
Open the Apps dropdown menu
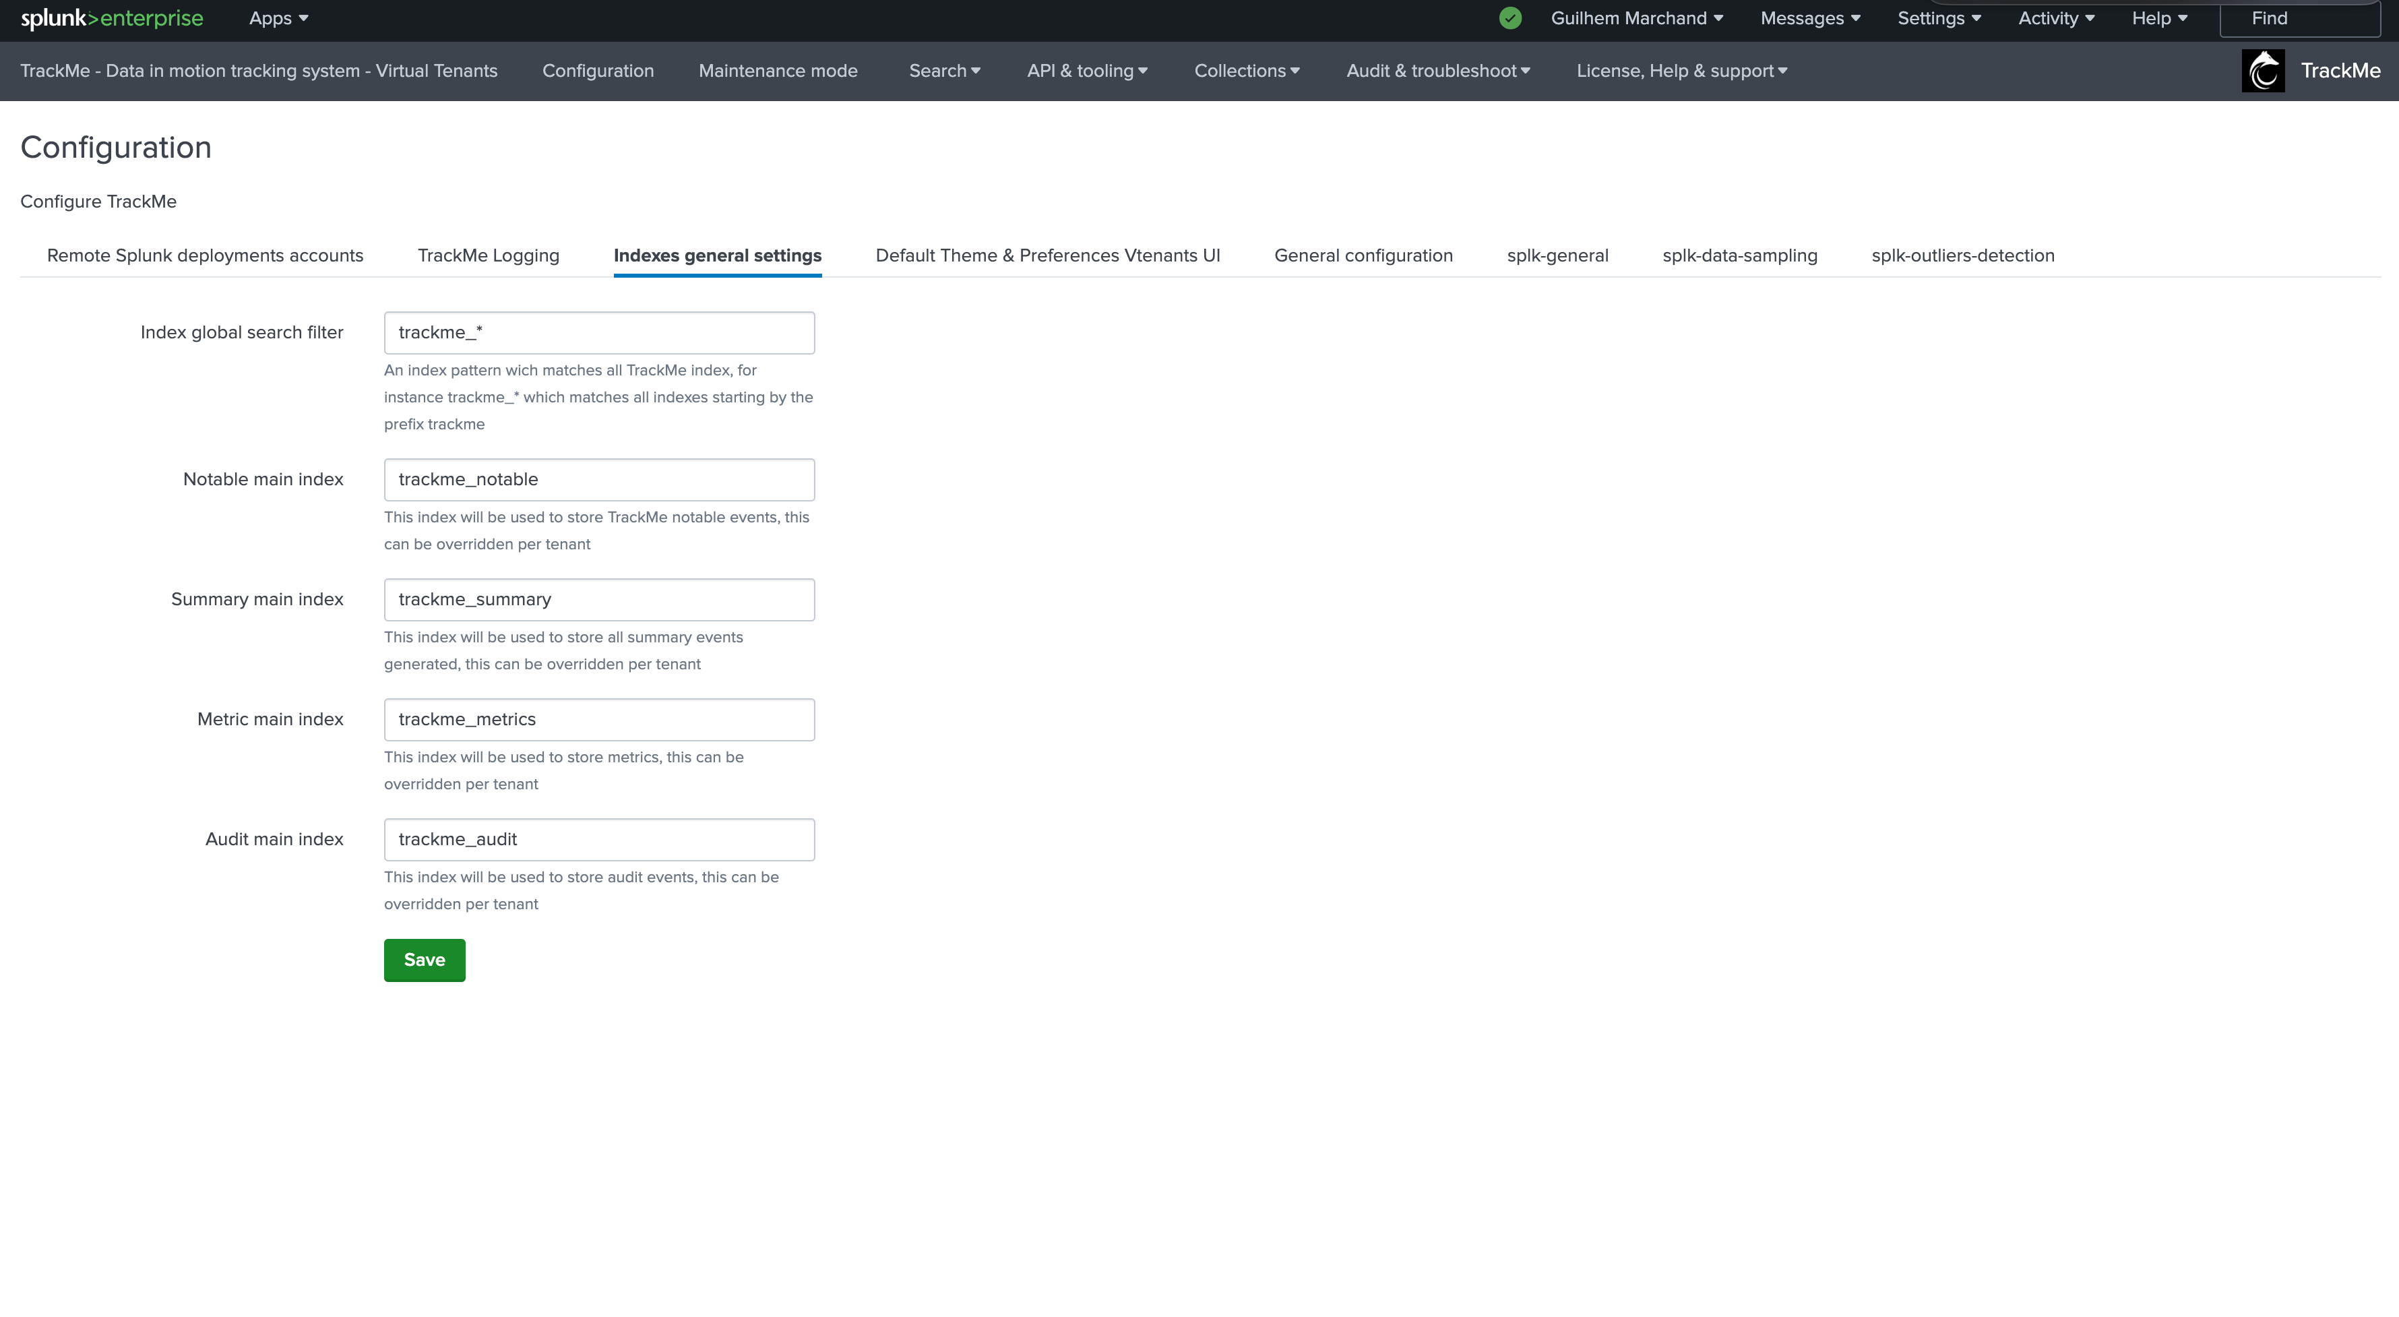278,19
